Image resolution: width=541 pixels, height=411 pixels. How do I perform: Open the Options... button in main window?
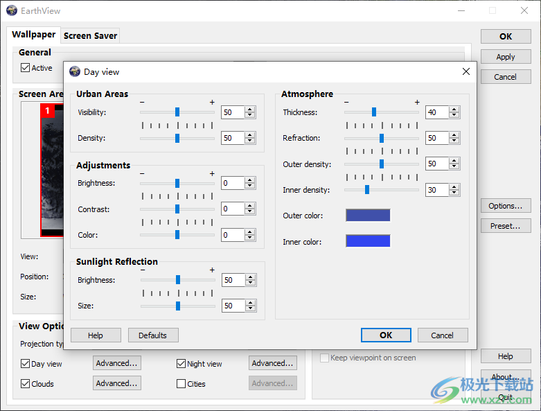506,206
